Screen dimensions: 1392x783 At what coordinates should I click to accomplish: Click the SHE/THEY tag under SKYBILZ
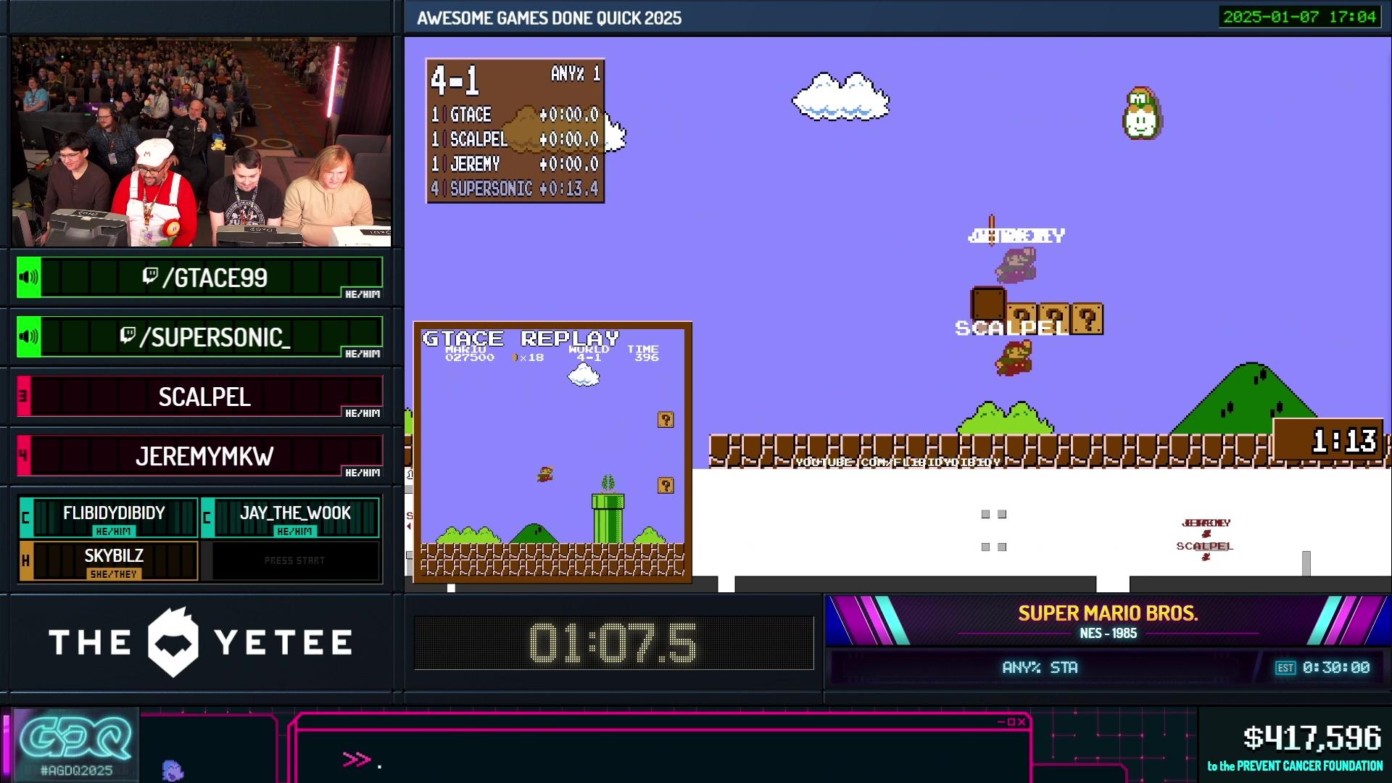point(113,574)
